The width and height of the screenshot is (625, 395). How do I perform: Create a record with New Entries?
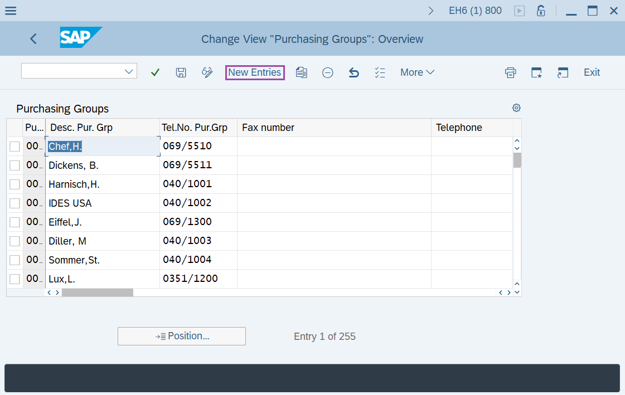point(255,72)
